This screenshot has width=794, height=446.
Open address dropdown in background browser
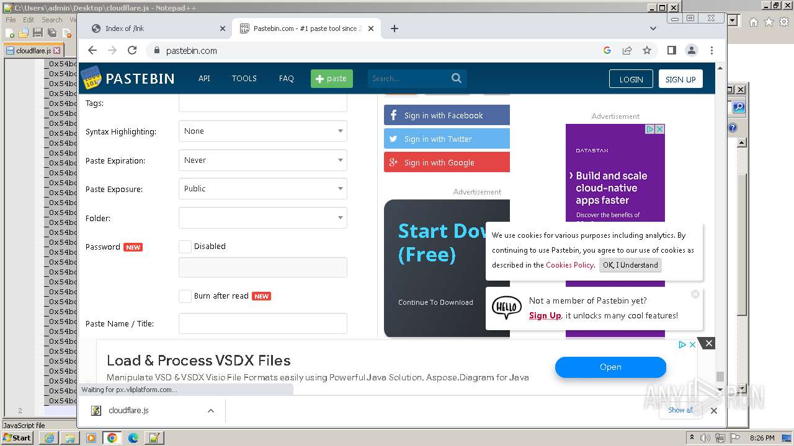[733, 21]
